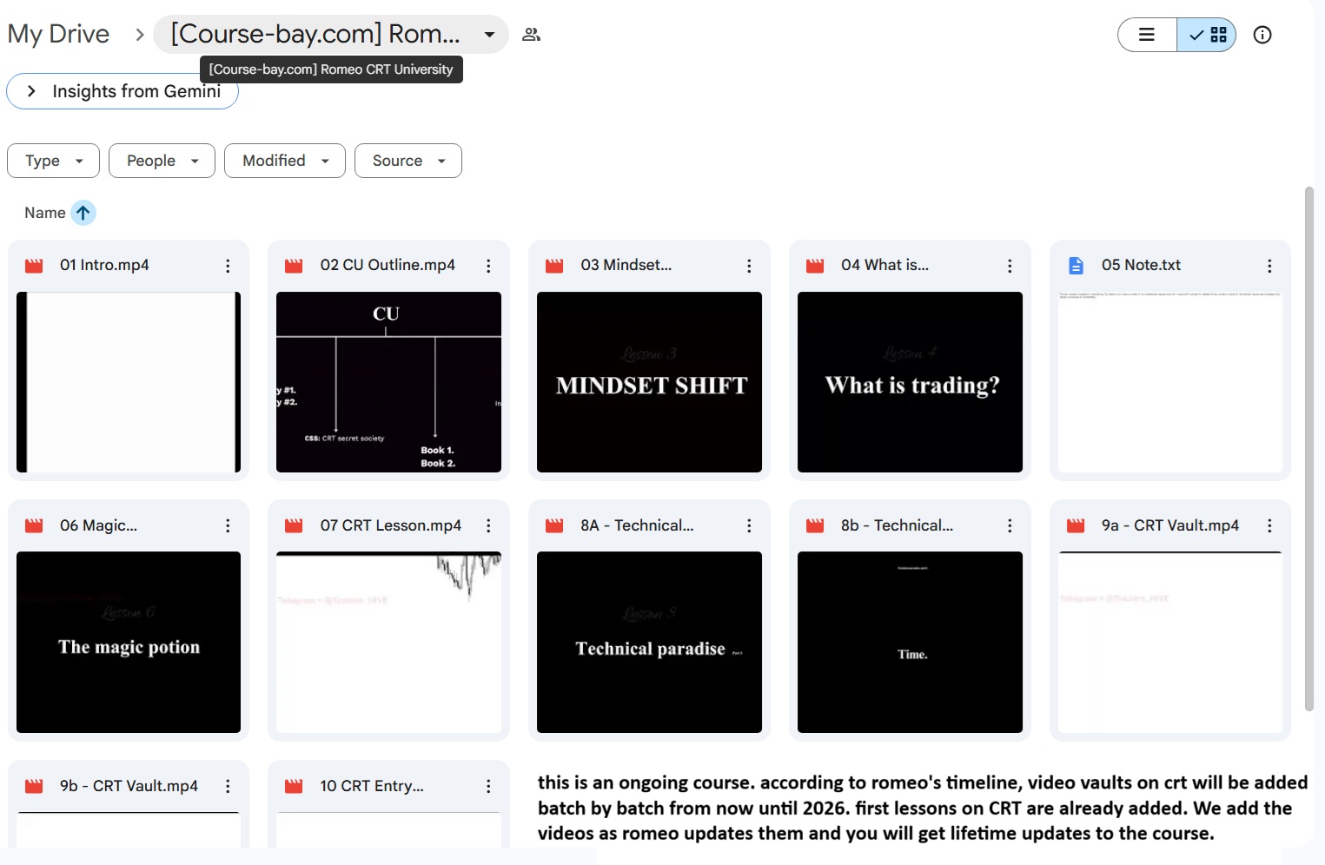Switch to list layout view

tap(1147, 35)
